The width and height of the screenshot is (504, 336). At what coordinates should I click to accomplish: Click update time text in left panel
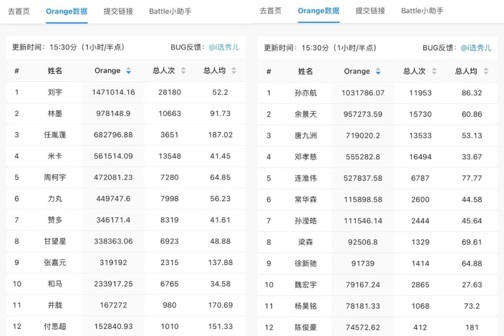click(69, 47)
